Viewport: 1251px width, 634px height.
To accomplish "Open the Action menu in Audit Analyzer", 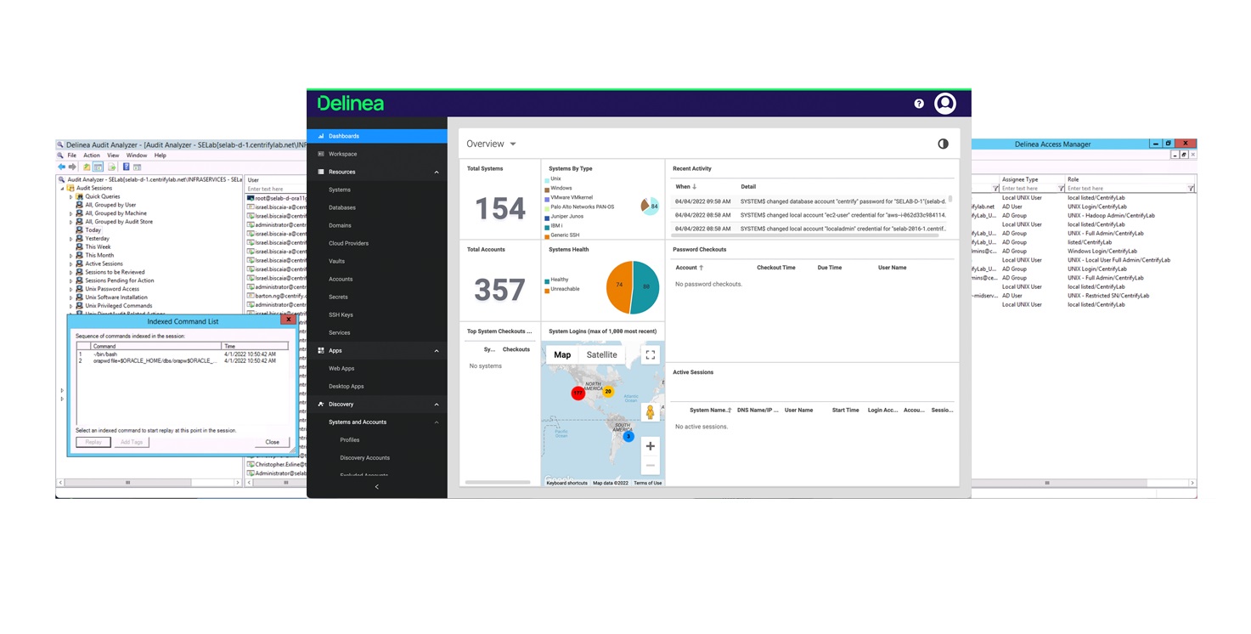I will (x=92, y=156).
